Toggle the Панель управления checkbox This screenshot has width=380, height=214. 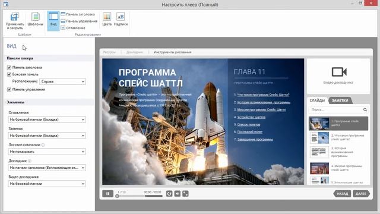[x=9, y=90]
